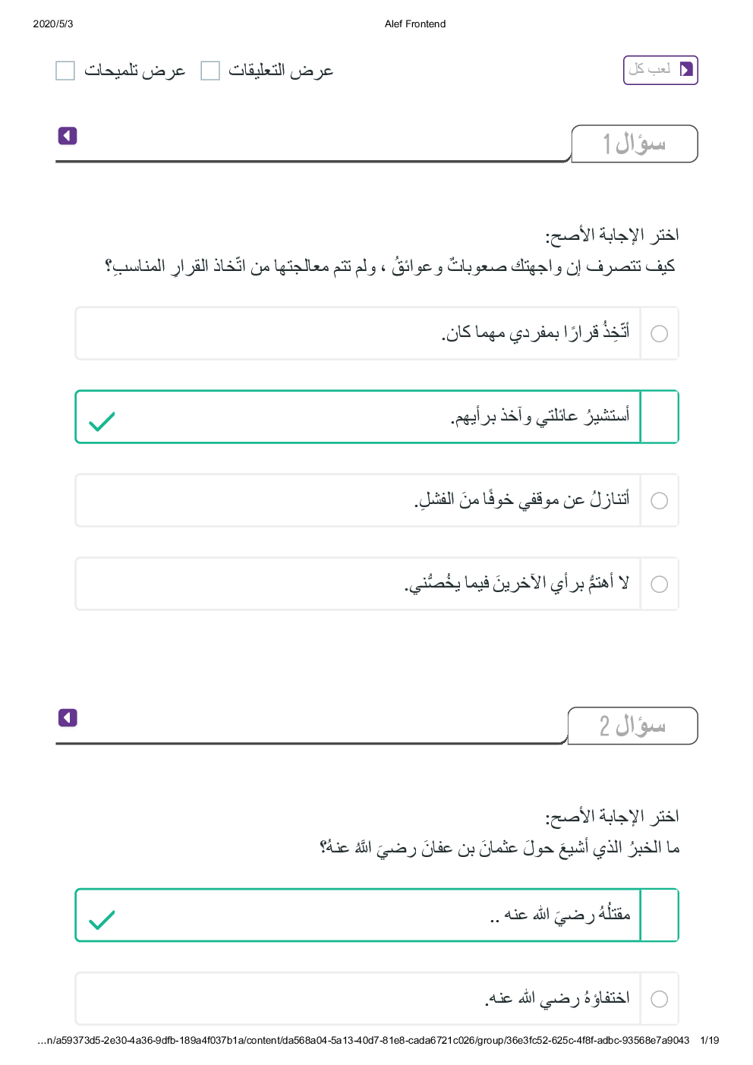Enable the عرض التعليقات checkbox

(210, 71)
